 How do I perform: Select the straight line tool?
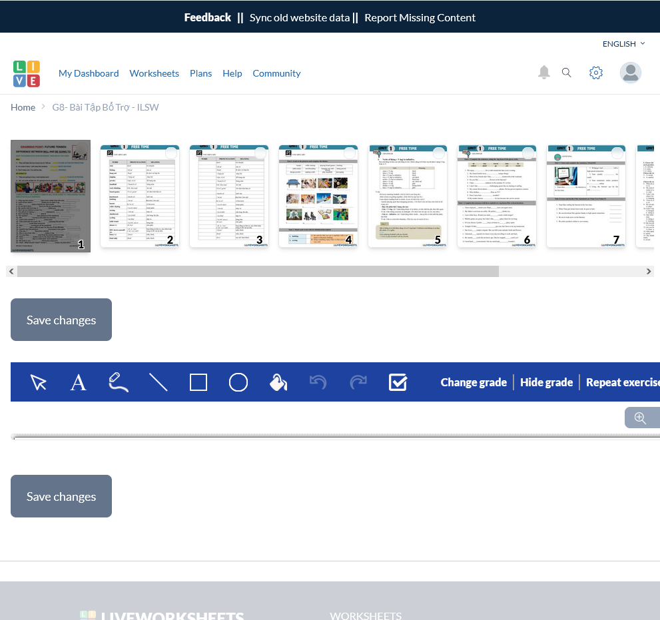coord(158,382)
